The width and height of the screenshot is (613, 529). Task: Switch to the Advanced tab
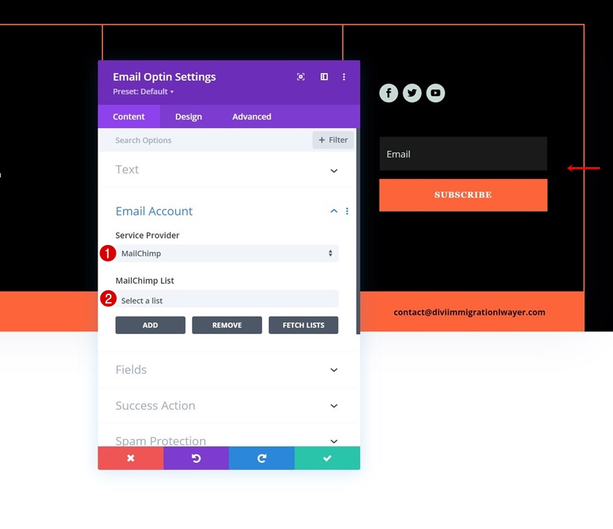coord(251,117)
